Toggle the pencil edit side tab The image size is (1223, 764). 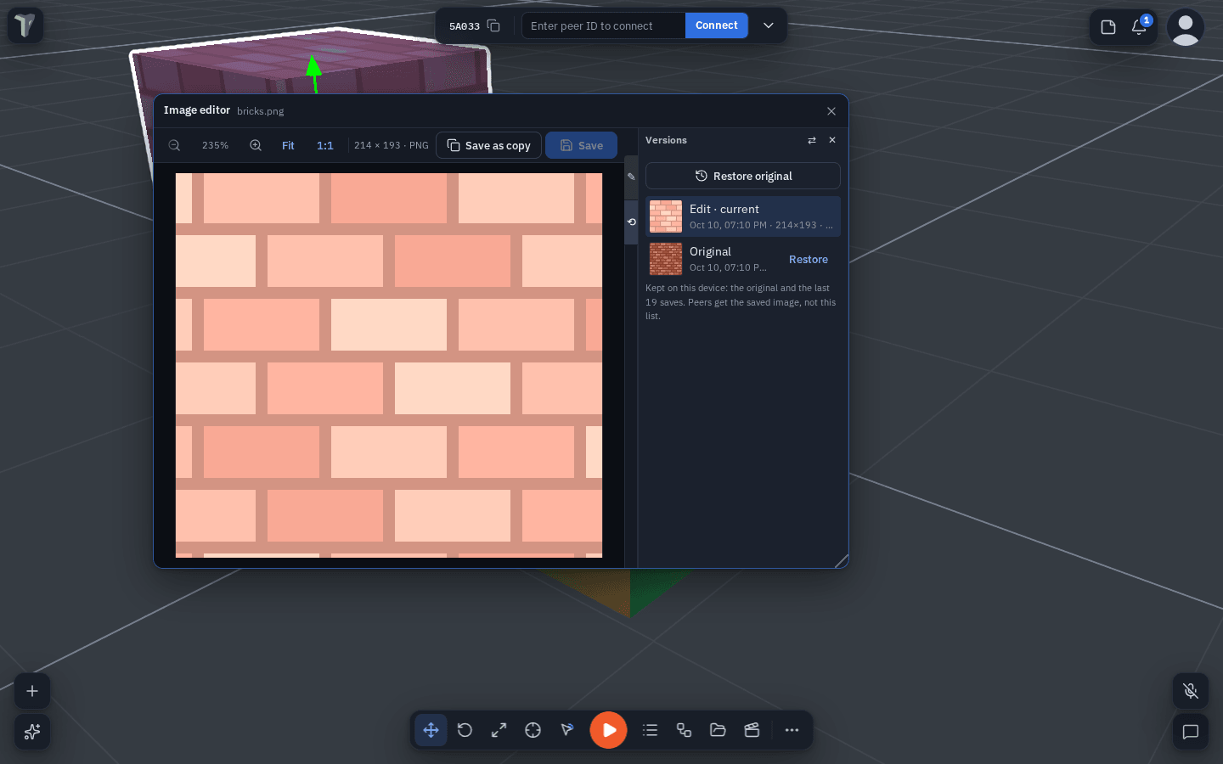pos(631,177)
